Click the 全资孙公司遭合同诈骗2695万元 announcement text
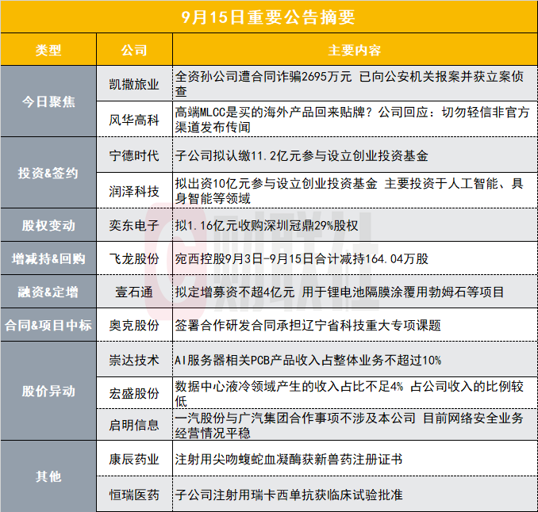 coord(349,84)
